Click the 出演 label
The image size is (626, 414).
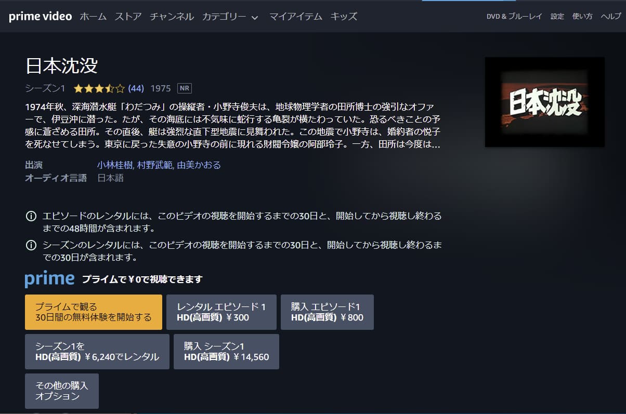(34, 165)
